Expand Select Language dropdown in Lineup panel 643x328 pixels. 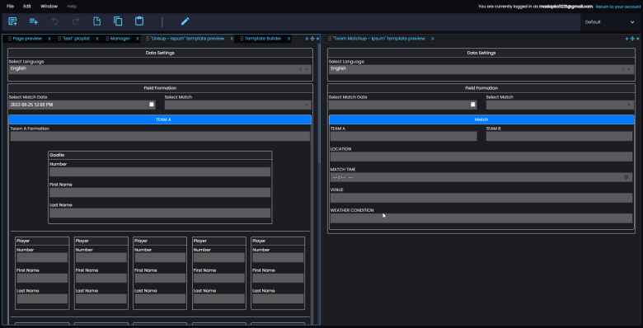[x=307, y=70]
